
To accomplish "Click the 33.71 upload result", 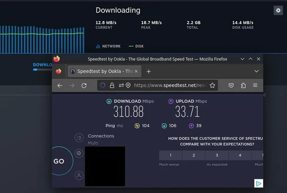I will pyautogui.click(x=187, y=111).
